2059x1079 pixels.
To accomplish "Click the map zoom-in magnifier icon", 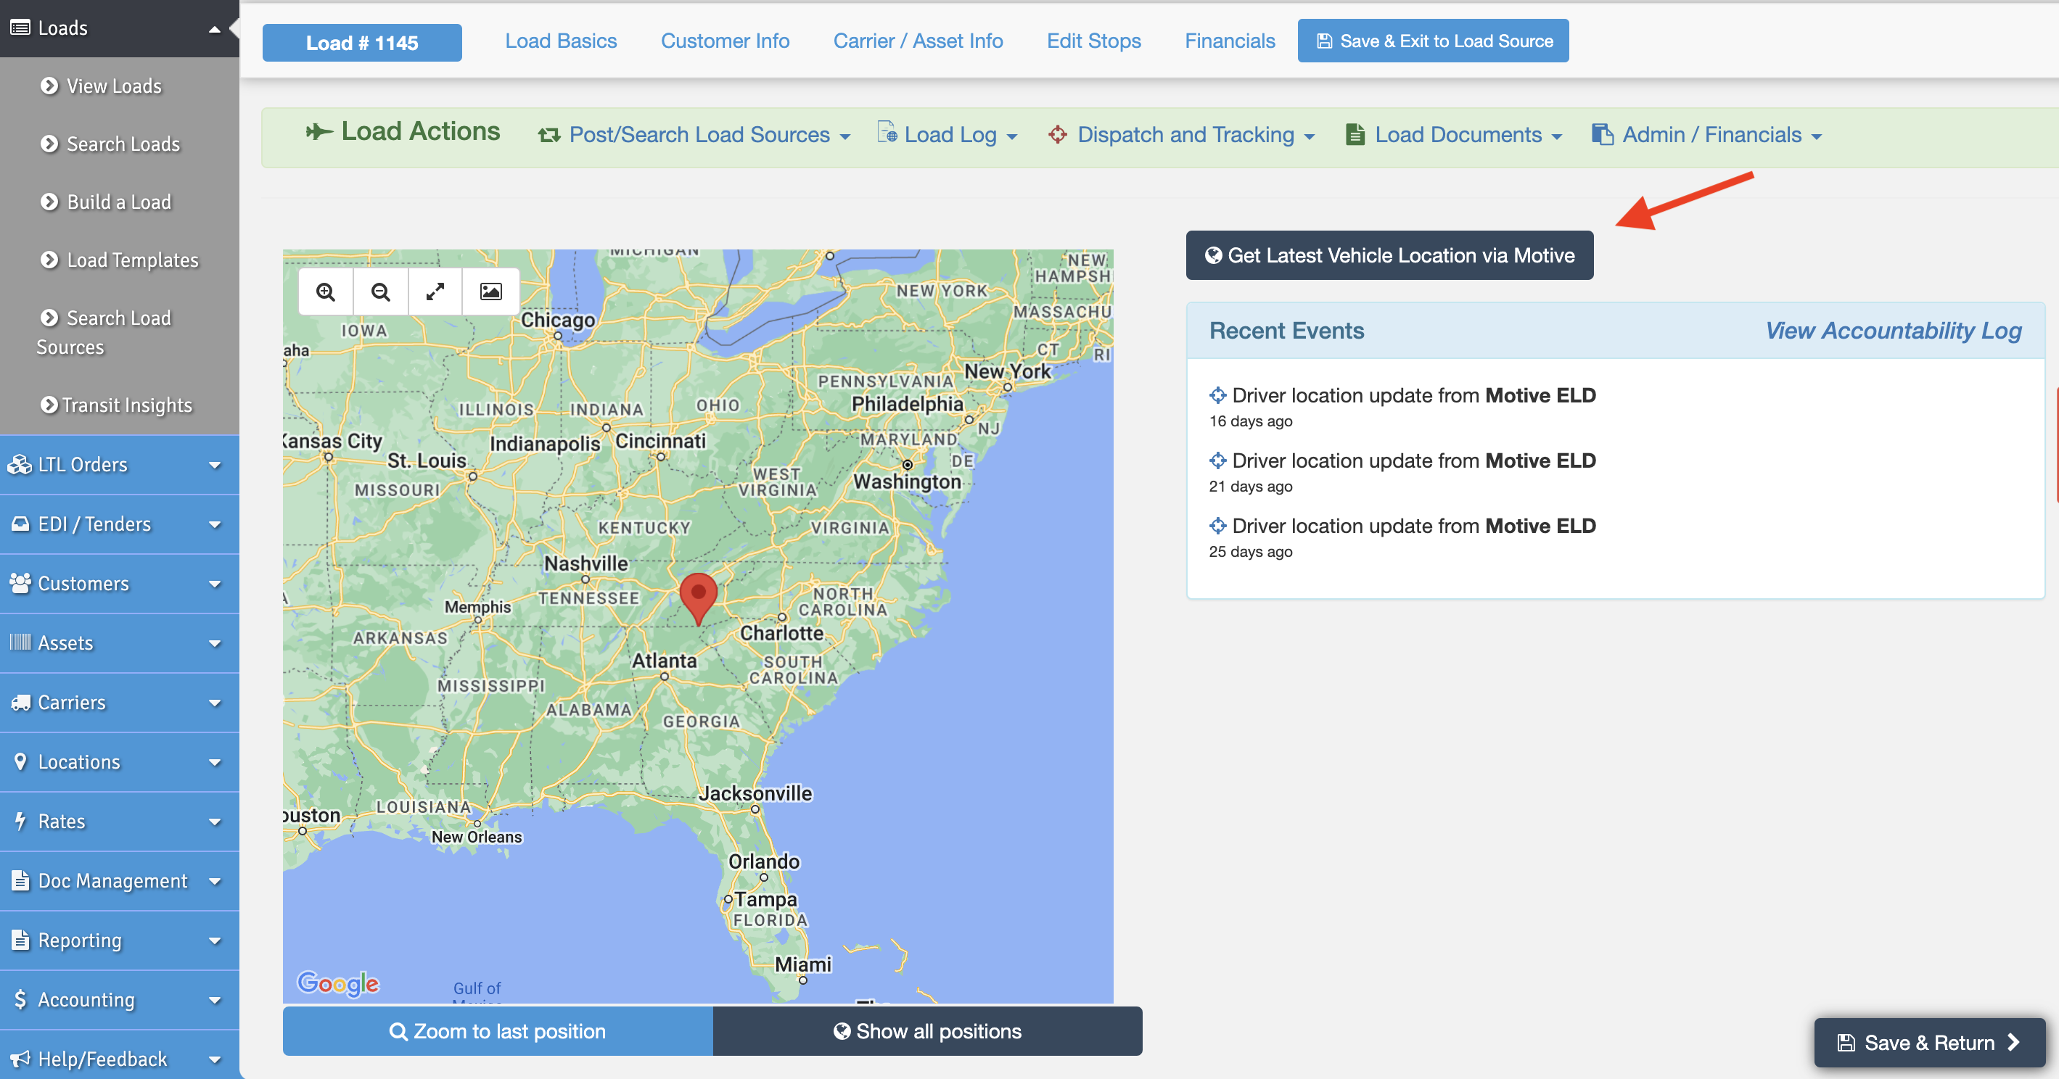I will pyautogui.click(x=325, y=292).
